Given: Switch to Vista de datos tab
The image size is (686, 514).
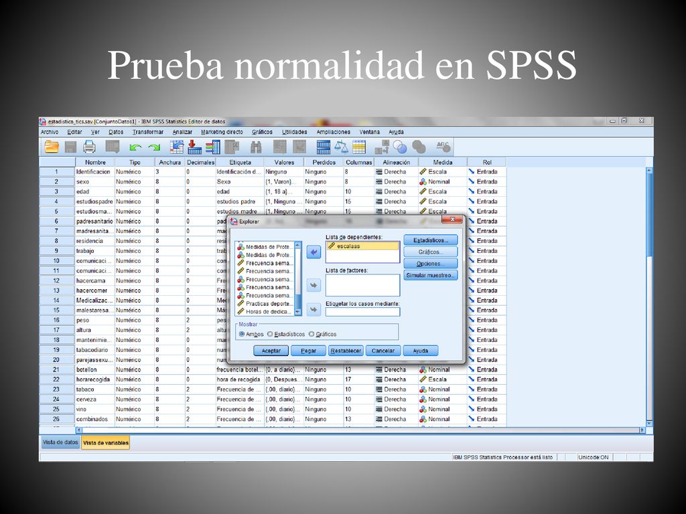Looking at the screenshot, I should click(x=60, y=442).
